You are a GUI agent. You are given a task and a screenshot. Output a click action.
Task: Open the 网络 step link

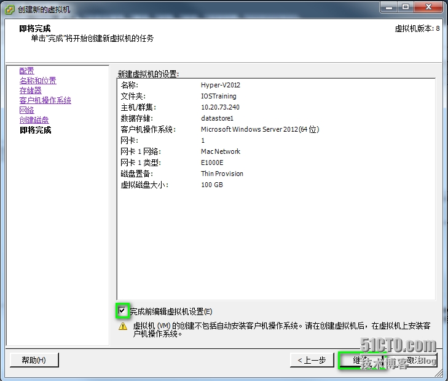[26, 110]
